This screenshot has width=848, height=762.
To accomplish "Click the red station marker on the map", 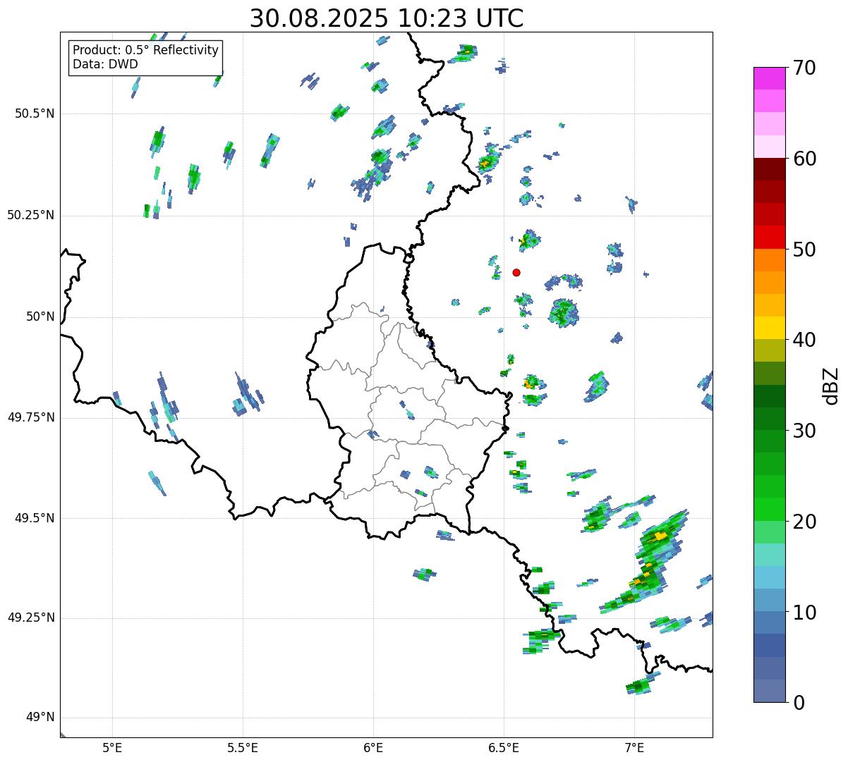I will click(x=516, y=272).
